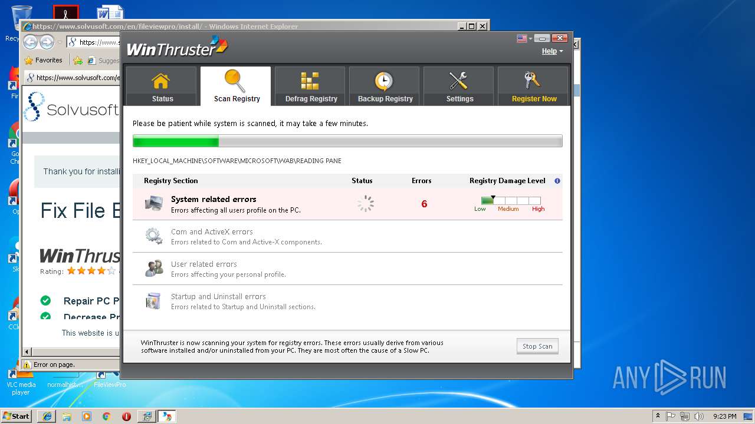Click Internet Explorer taskbar icon
This screenshot has width=755, height=424.
coord(47,416)
